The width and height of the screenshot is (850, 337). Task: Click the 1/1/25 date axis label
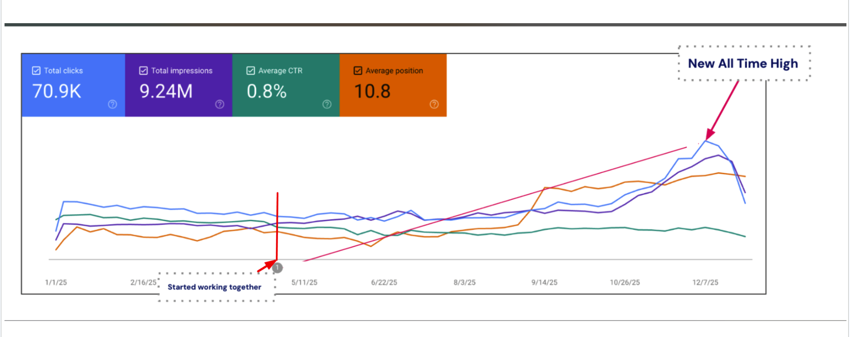pos(56,282)
